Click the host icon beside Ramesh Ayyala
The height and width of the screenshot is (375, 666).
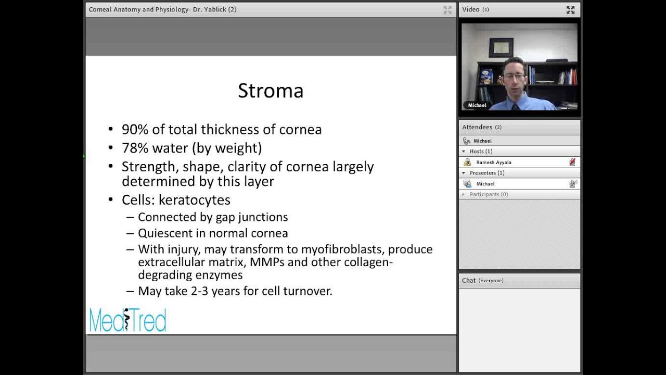[467, 162]
